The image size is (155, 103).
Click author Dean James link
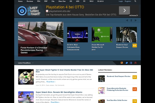[x=50, y=85]
